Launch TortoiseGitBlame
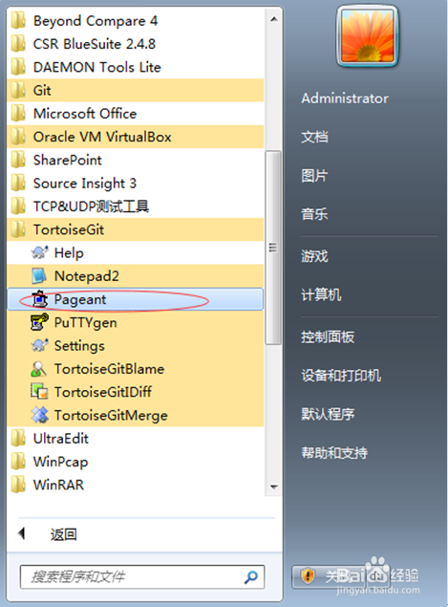This screenshot has width=448, height=607. pos(135,369)
